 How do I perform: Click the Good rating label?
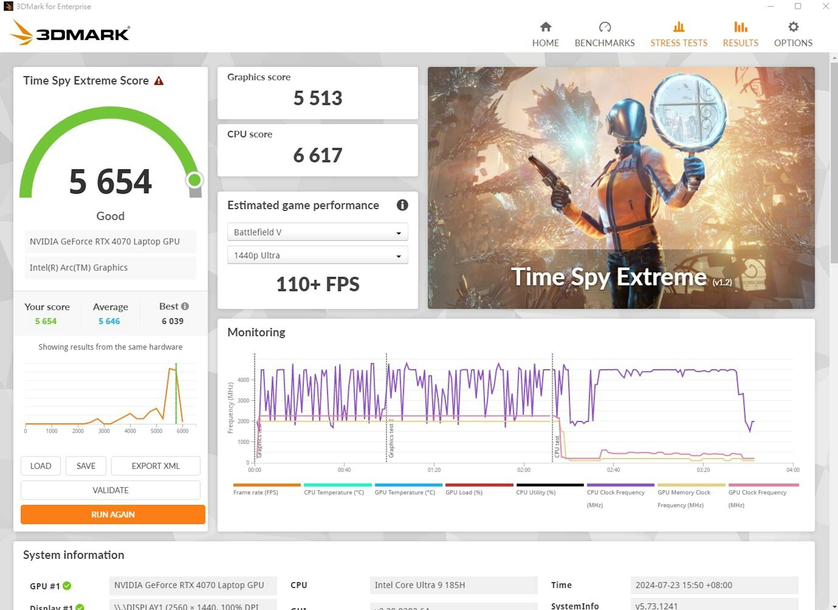tap(110, 216)
